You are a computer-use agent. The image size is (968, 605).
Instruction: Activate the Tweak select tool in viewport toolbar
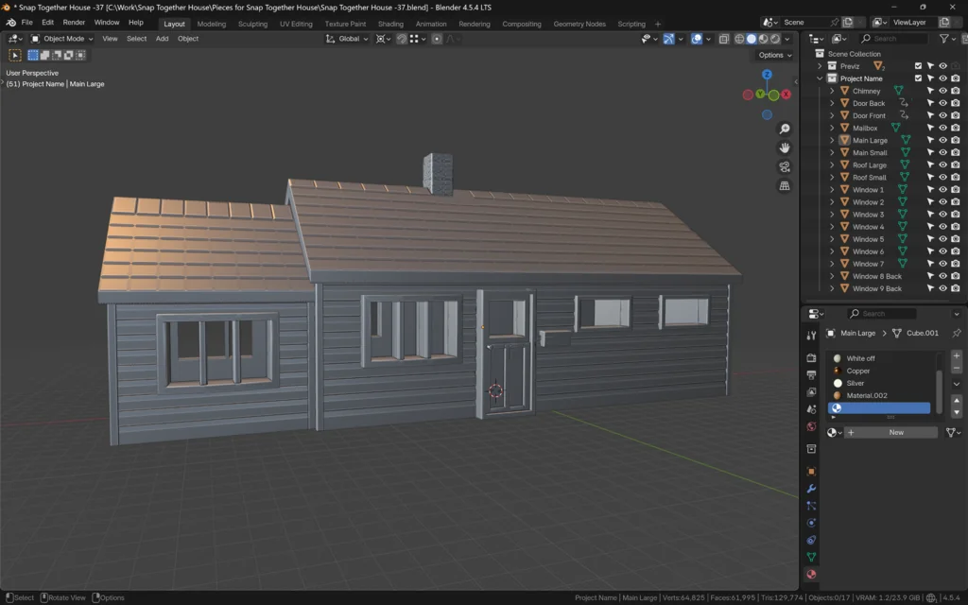(x=15, y=55)
